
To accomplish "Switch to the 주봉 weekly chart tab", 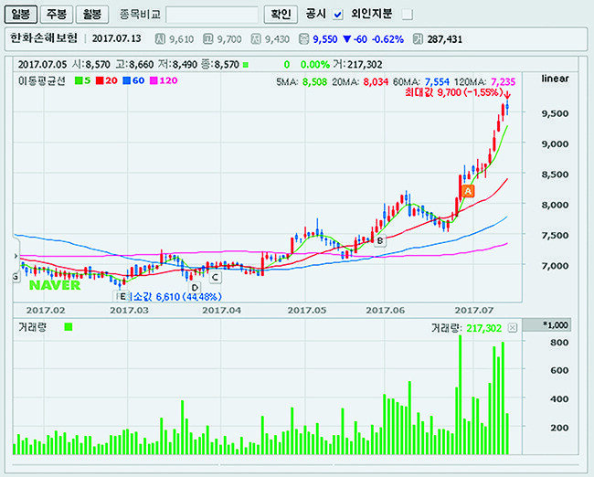I will click(x=57, y=15).
